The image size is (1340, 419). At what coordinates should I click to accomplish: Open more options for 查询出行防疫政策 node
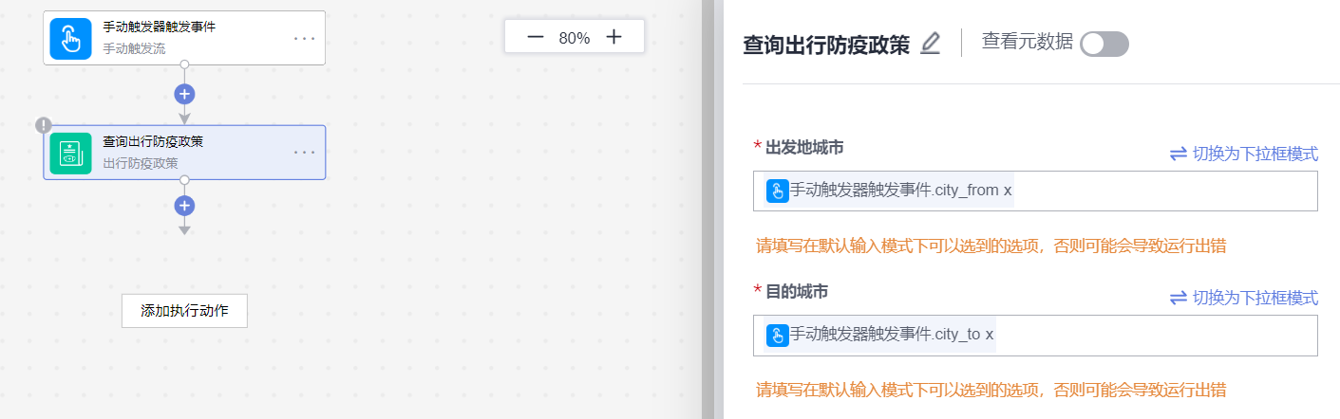[304, 153]
